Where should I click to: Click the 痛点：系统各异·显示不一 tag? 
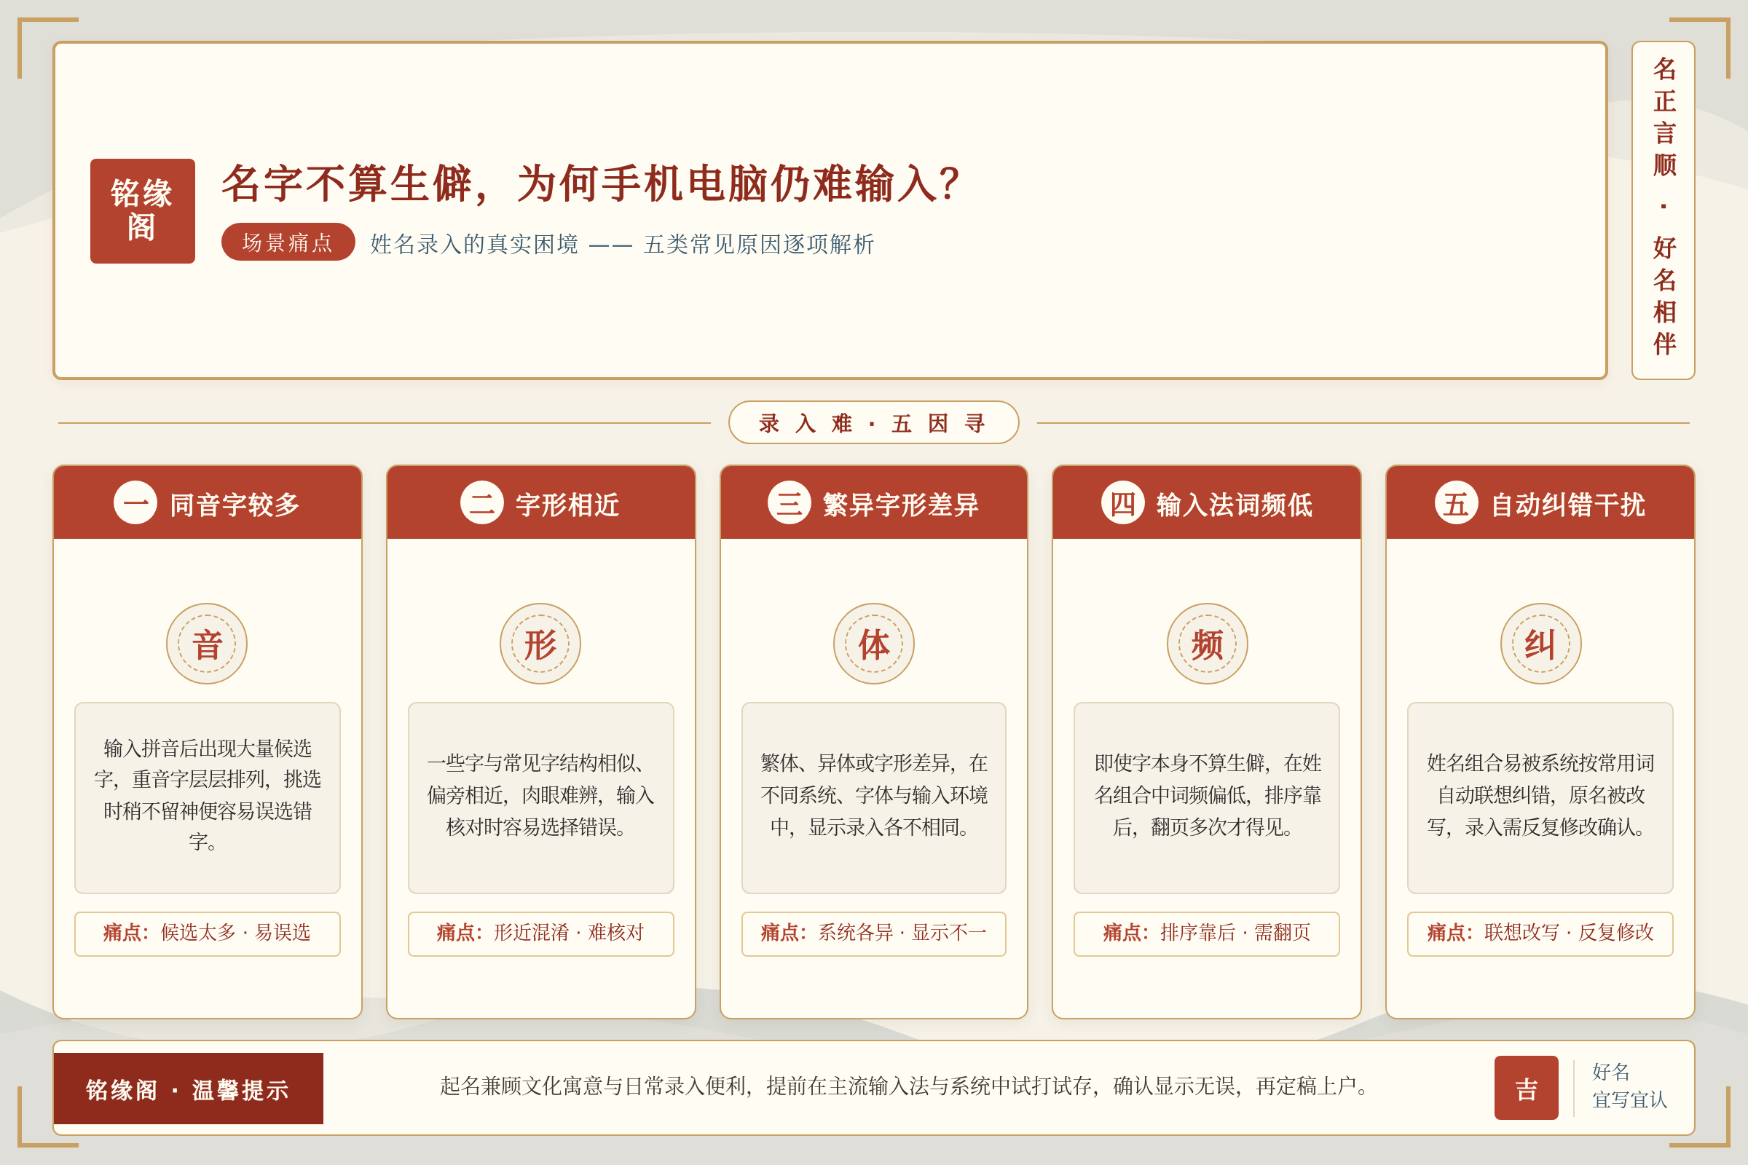point(874,934)
